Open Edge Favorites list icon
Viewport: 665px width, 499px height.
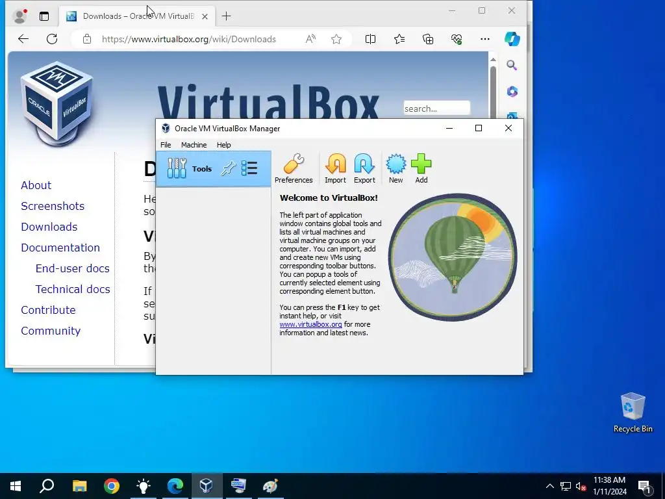point(399,39)
